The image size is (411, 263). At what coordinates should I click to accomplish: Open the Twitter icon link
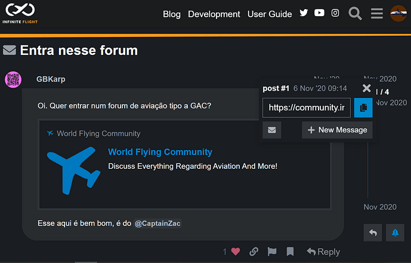point(304,13)
